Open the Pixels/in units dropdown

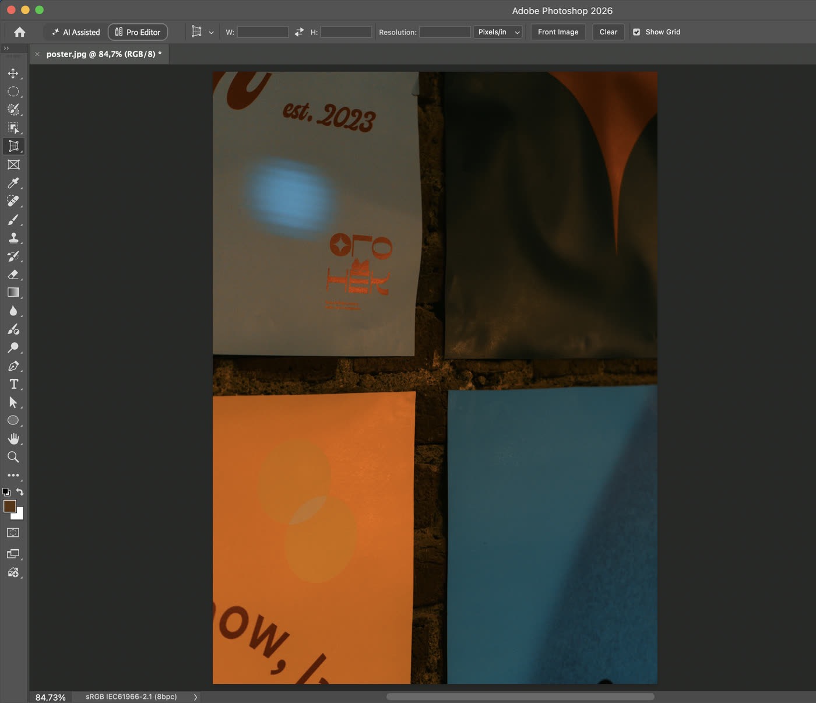coord(498,32)
